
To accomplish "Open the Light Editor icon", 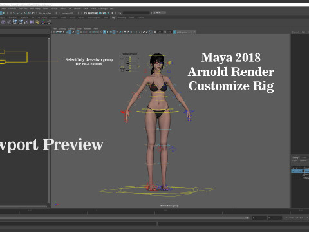I will pyautogui.click(x=108, y=13).
